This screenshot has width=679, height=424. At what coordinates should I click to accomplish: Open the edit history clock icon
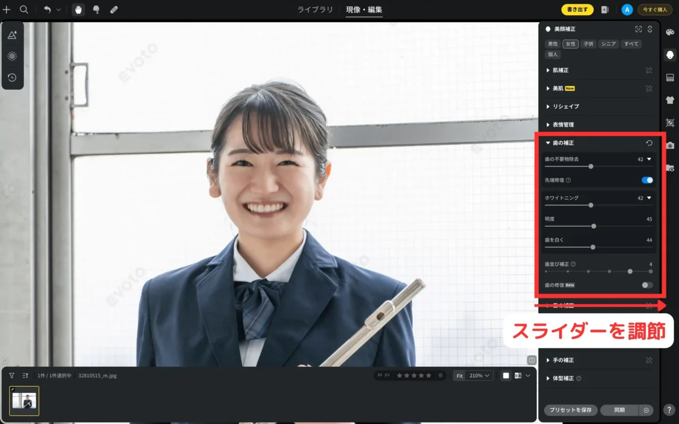(x=12, y=77)
